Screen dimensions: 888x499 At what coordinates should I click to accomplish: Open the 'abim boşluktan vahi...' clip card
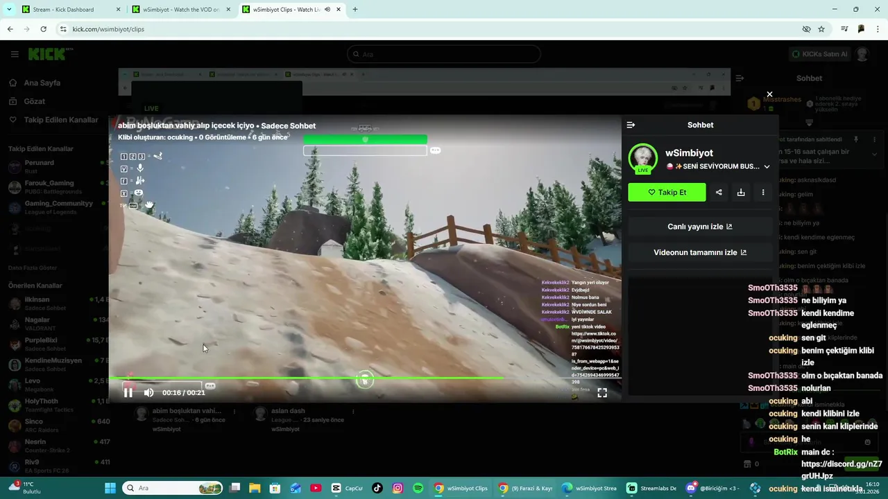click(x=187, y=411)
